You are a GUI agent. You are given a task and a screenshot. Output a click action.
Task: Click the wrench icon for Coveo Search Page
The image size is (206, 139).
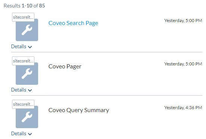coord(27,30)
